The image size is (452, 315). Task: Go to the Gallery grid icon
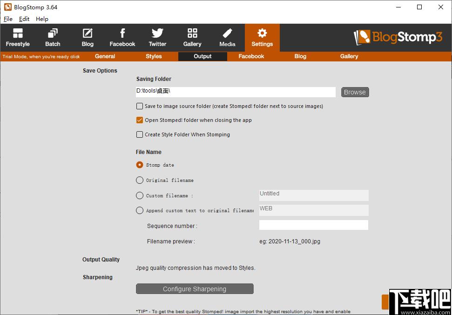192,33
